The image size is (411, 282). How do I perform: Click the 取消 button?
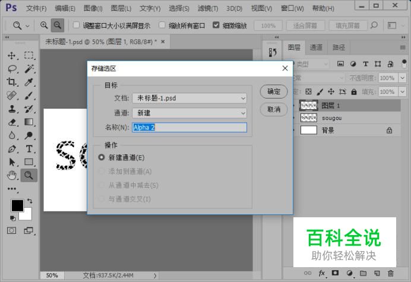click(x=274, y=109)
